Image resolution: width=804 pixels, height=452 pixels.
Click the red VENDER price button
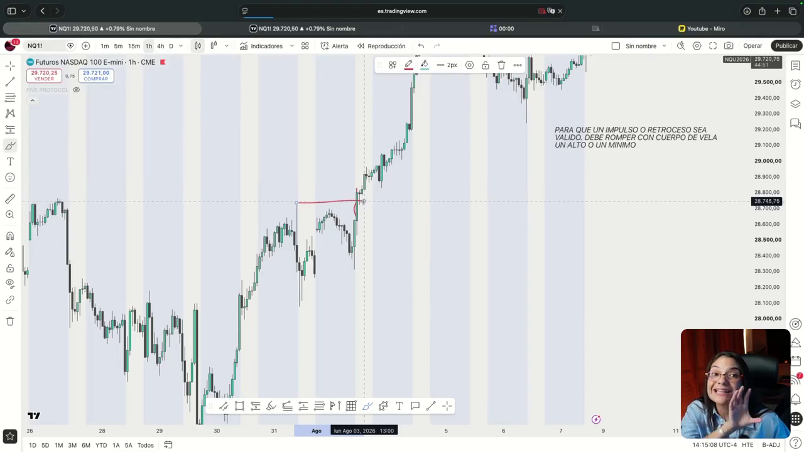44,75
